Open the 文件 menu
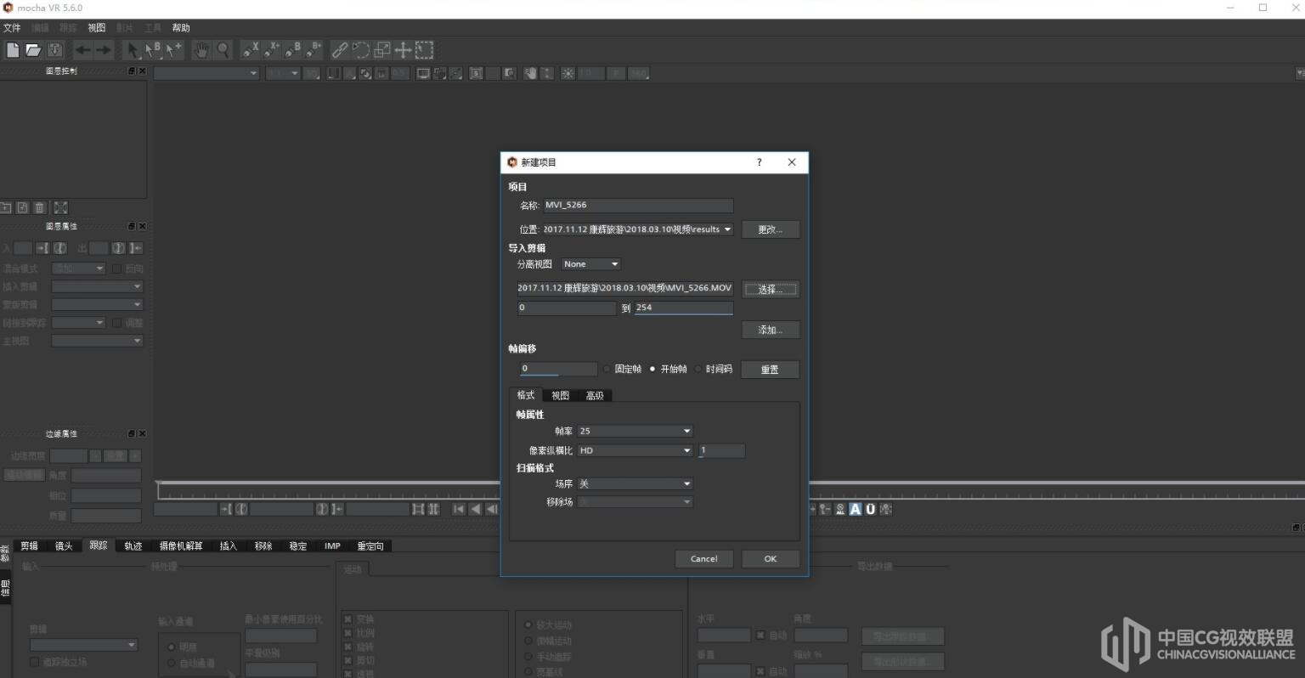The height and width of the screenshot is (678, 1305). [x=12, y=28]
